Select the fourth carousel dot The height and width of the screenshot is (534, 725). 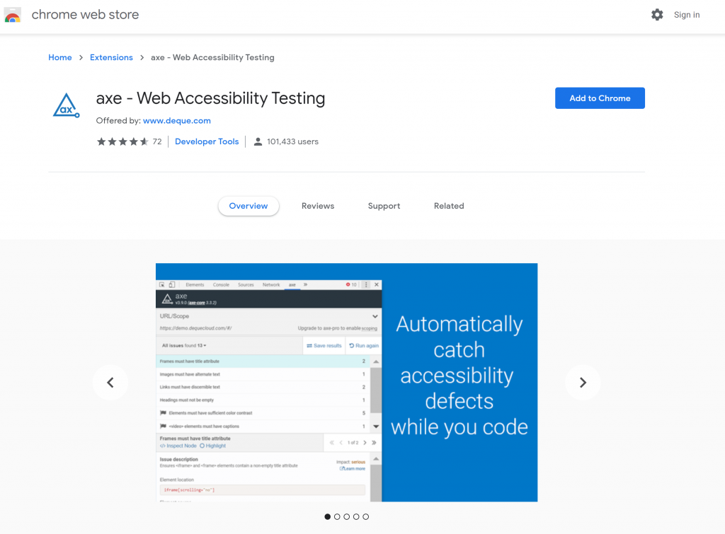(x=356, y=516)
